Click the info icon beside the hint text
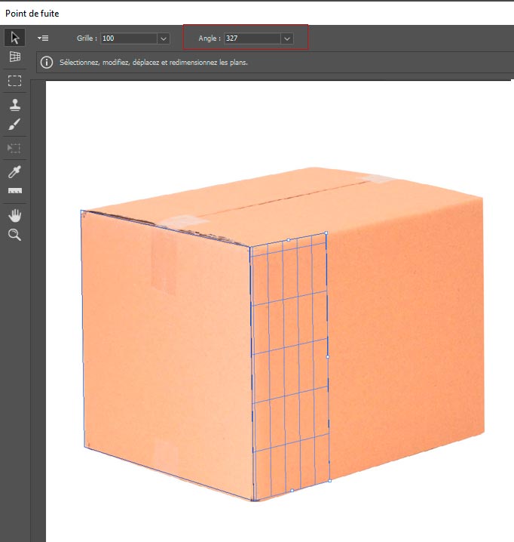This screenshot has height=542, width=514. 47,62
